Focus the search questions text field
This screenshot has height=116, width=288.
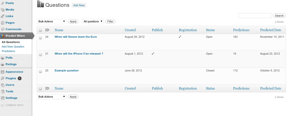pyautogui.click(x=255, y=16)
